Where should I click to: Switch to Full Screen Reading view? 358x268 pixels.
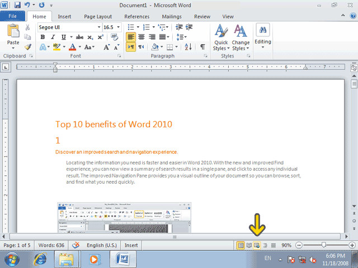[x=249, y=246]
